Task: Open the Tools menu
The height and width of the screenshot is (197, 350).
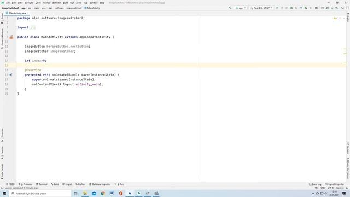Action: tap(79, 3)
